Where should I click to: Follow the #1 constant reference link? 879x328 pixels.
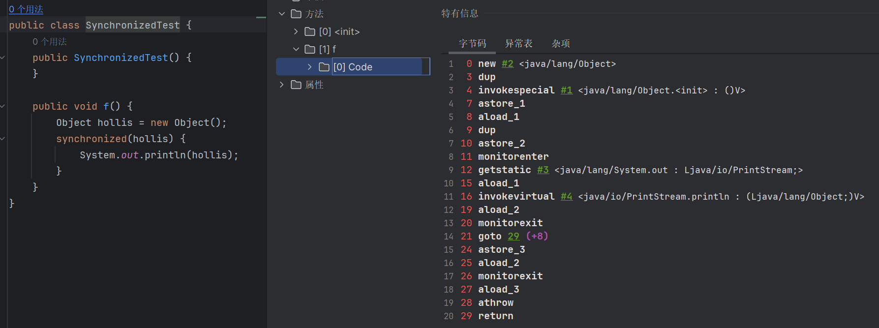click(566, 90)
